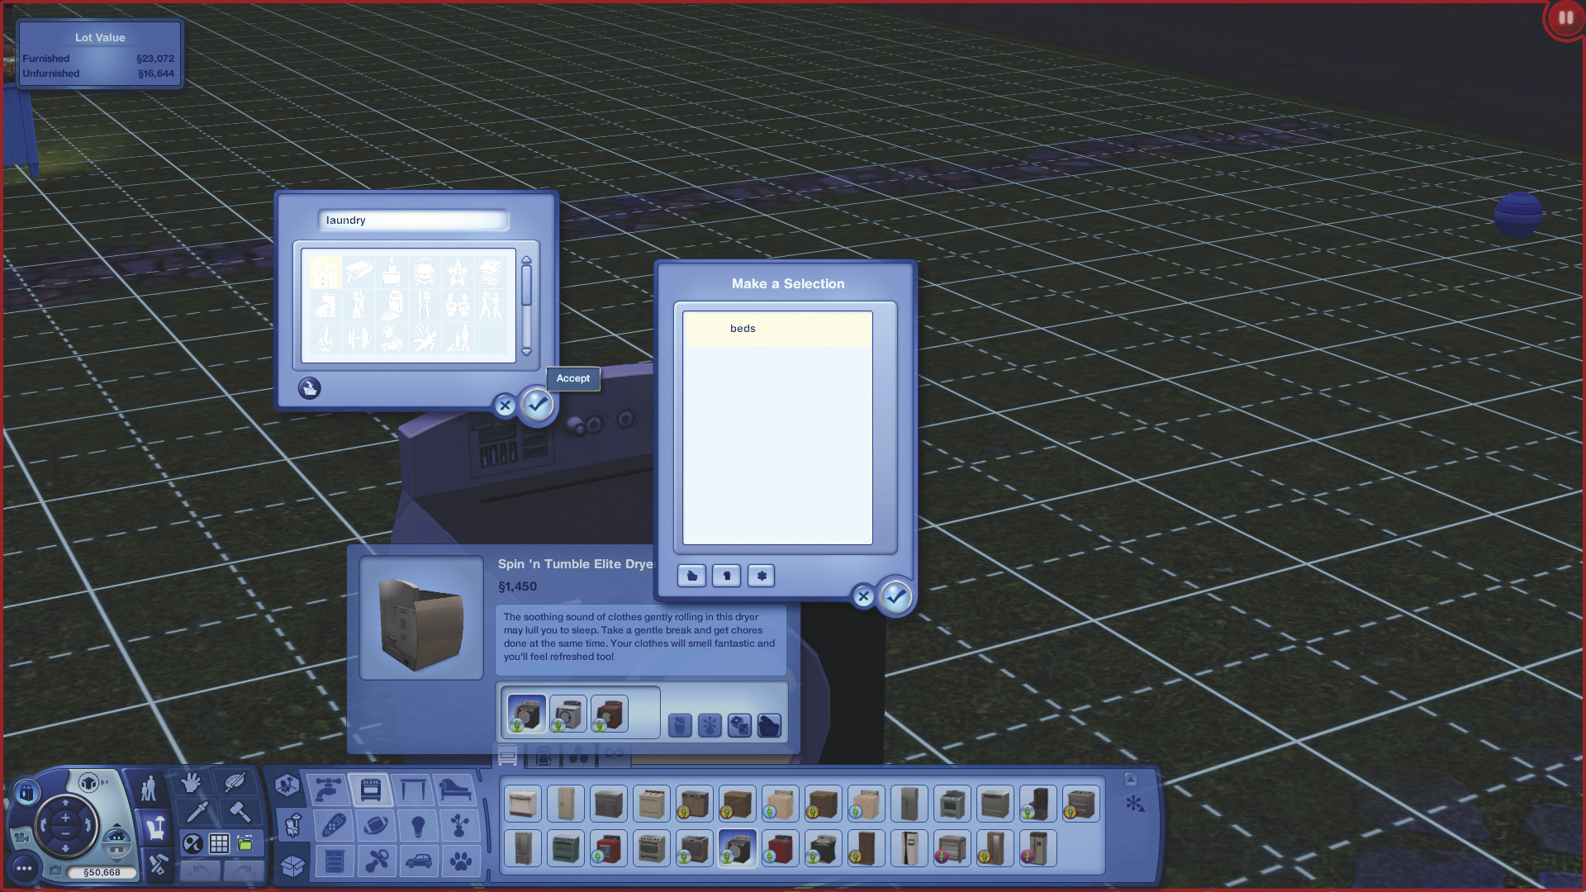
Task: Select the palette Create a Style tool
Action: 235,782
